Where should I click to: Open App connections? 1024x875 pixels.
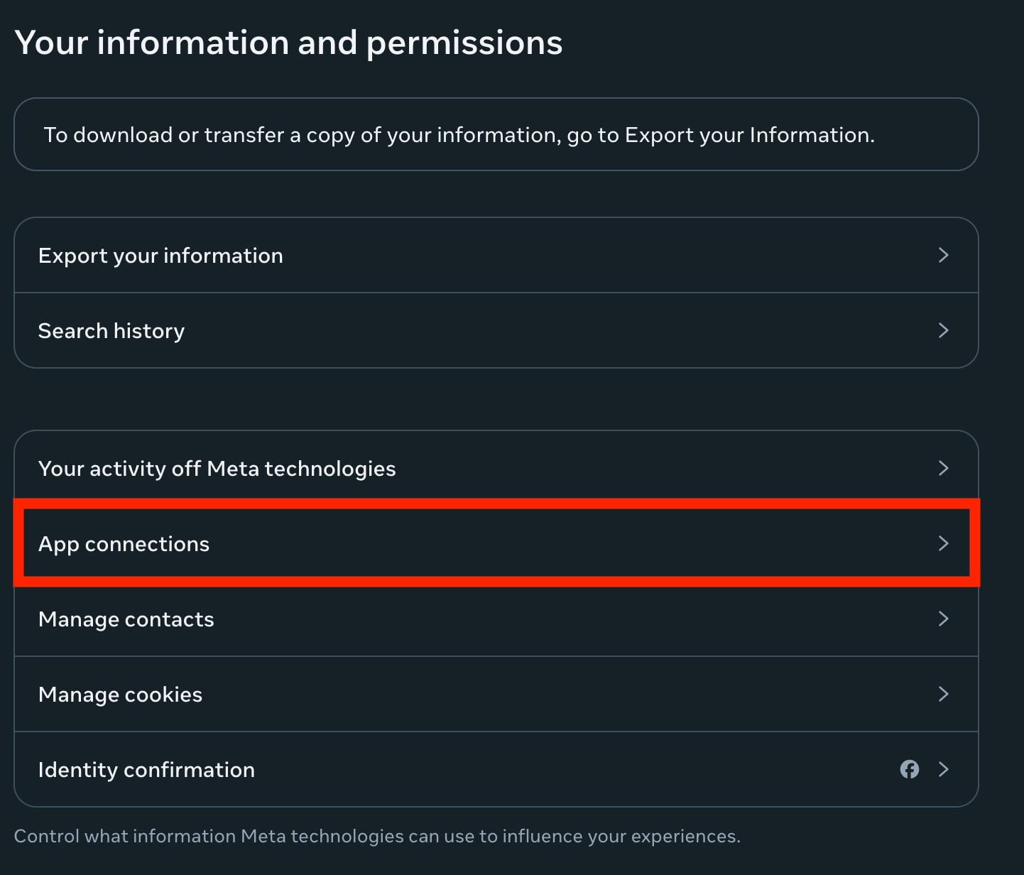coord(496,543)
